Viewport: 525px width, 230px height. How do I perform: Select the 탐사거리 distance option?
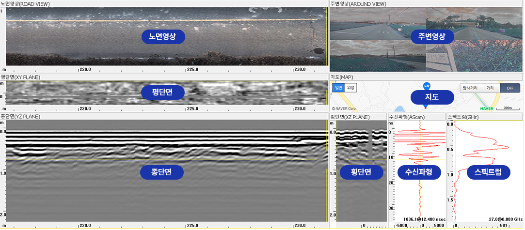coord(470,88)
